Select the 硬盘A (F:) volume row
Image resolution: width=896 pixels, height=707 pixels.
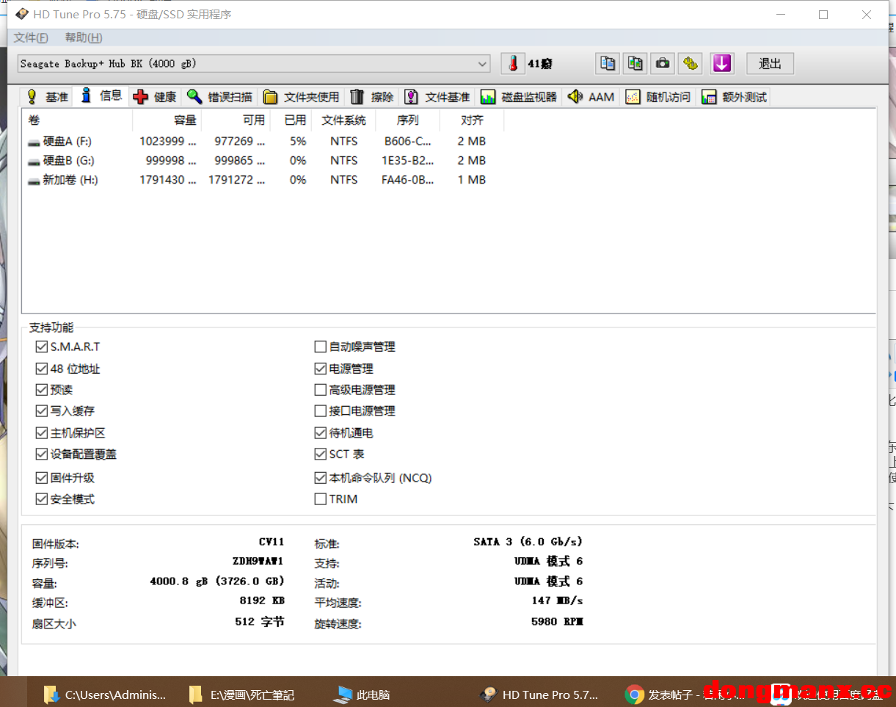pyautogui.click(x=67, y=141)
